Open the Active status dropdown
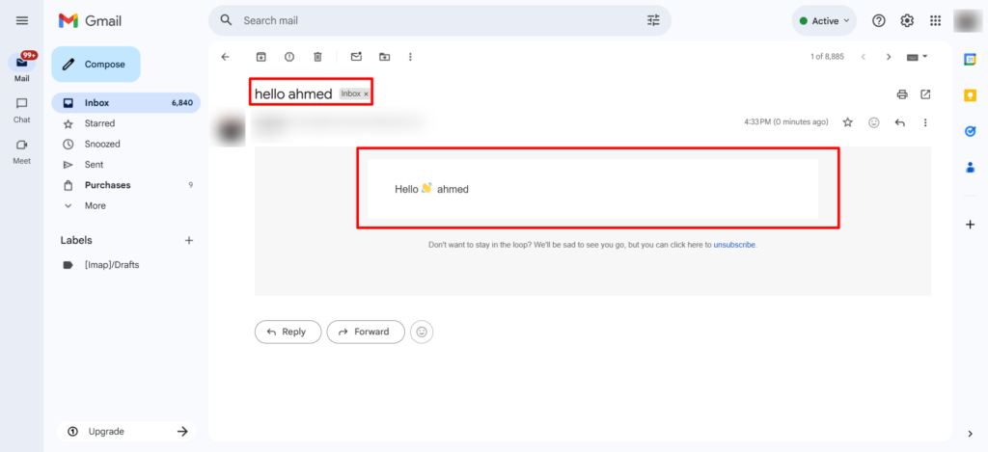The image size is (988, 452). click(825, 20)
